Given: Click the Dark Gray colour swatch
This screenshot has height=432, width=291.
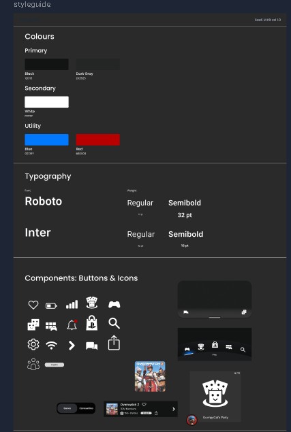Looking at the screenshot, I should tap(98, 64).
